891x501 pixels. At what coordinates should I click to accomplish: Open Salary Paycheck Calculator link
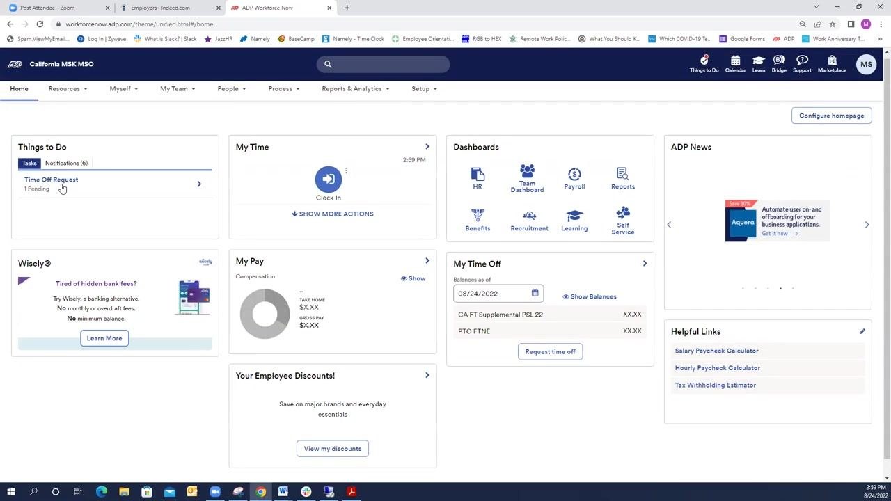pyautogui.click(x=716, y=351)
